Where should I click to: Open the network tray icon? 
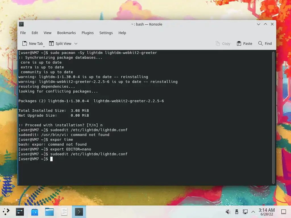(245, 212)
